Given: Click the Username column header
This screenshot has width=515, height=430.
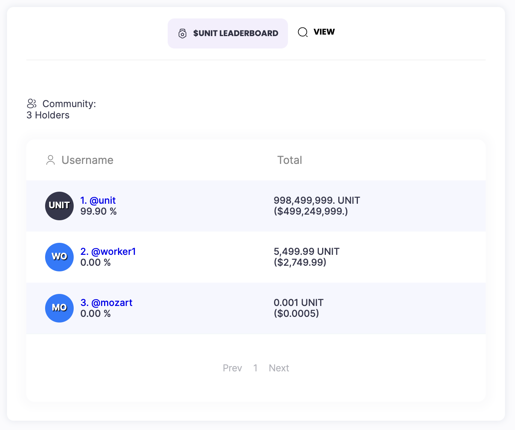Looking at the screenshot, I should point(87,160).
